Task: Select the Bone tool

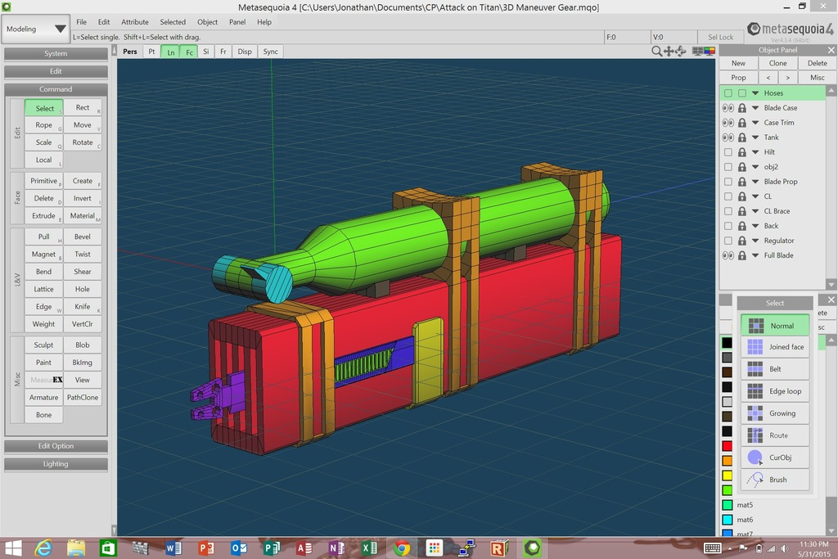Action: click(x=43, y=415)
